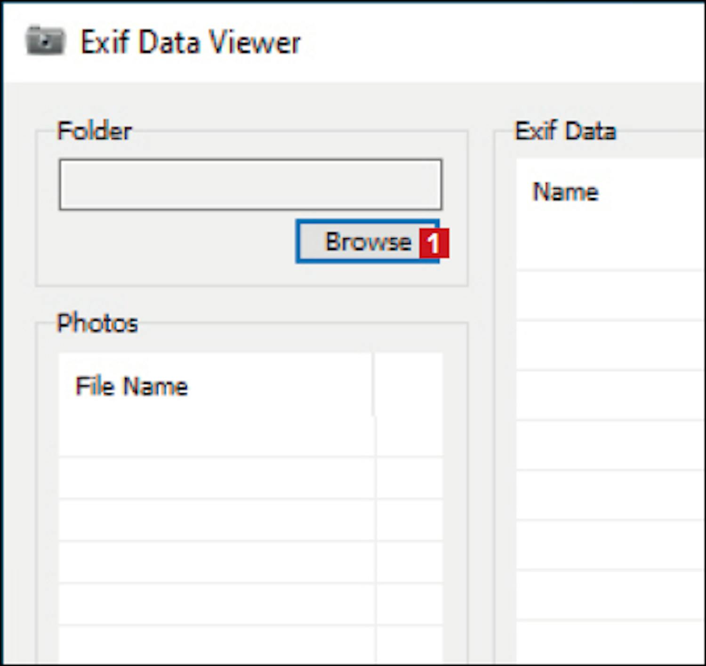The image size is (706, 666).
Task: Click the Folder group label
Action: pos(94,130)
